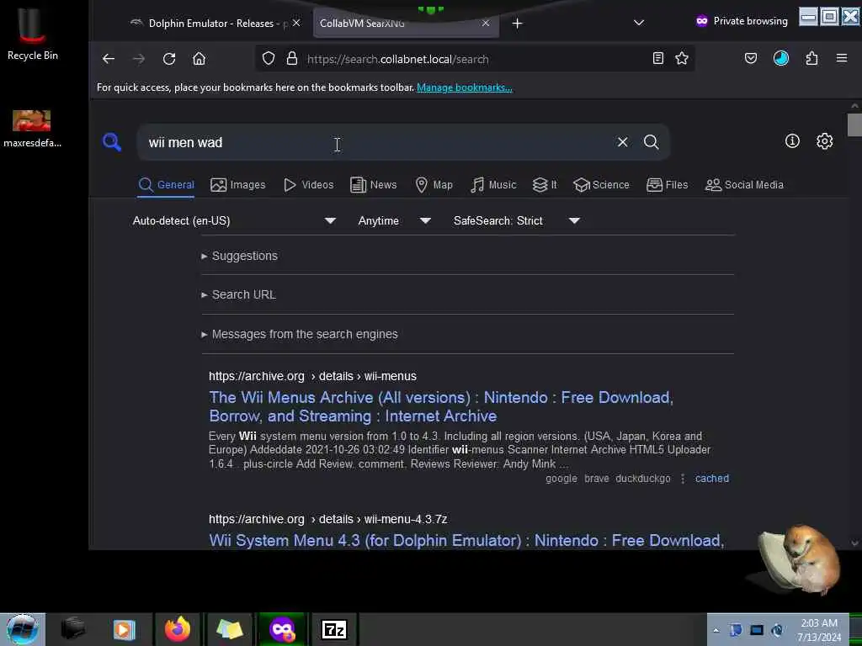This screenshot has width=862, height=646.
Task: Switch to the News category
Action: pyautogui.click(x=373, y=185)
